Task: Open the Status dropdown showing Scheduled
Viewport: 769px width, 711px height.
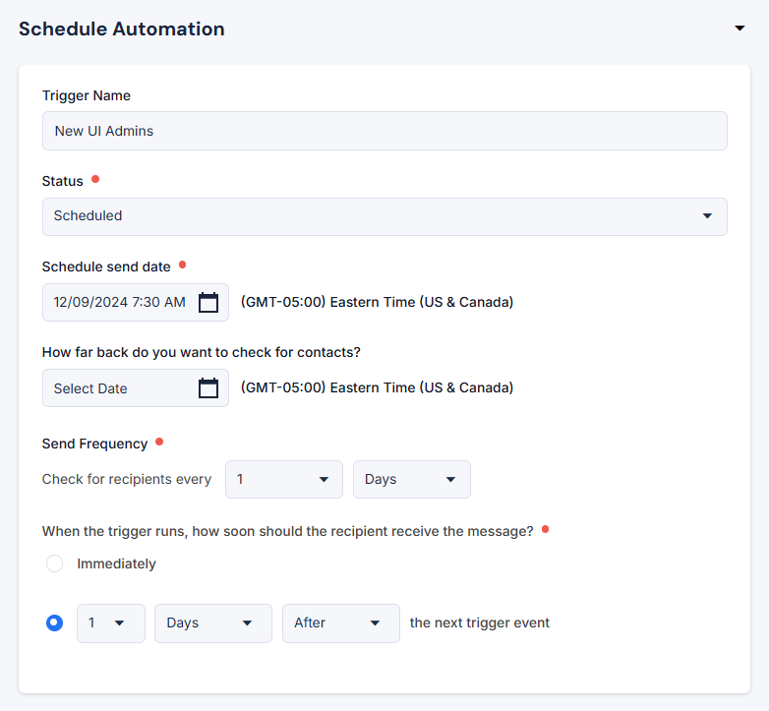Action: click(384, 216)
